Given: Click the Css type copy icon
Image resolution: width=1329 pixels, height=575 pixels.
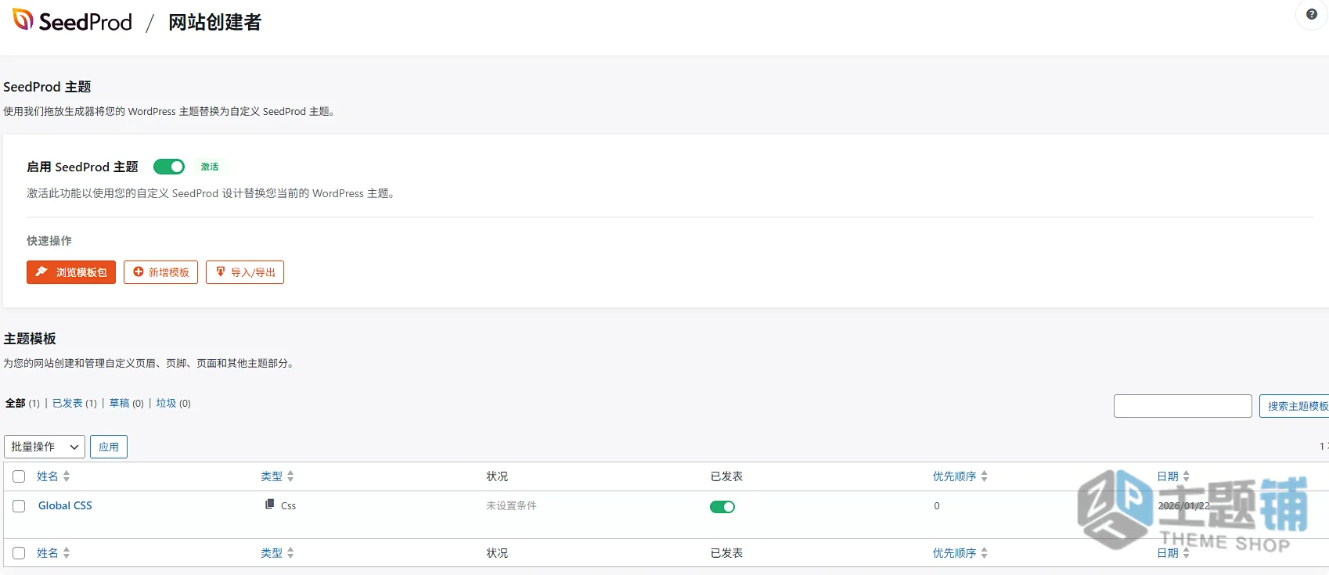Looking at the screenshot, I should 270,505.
